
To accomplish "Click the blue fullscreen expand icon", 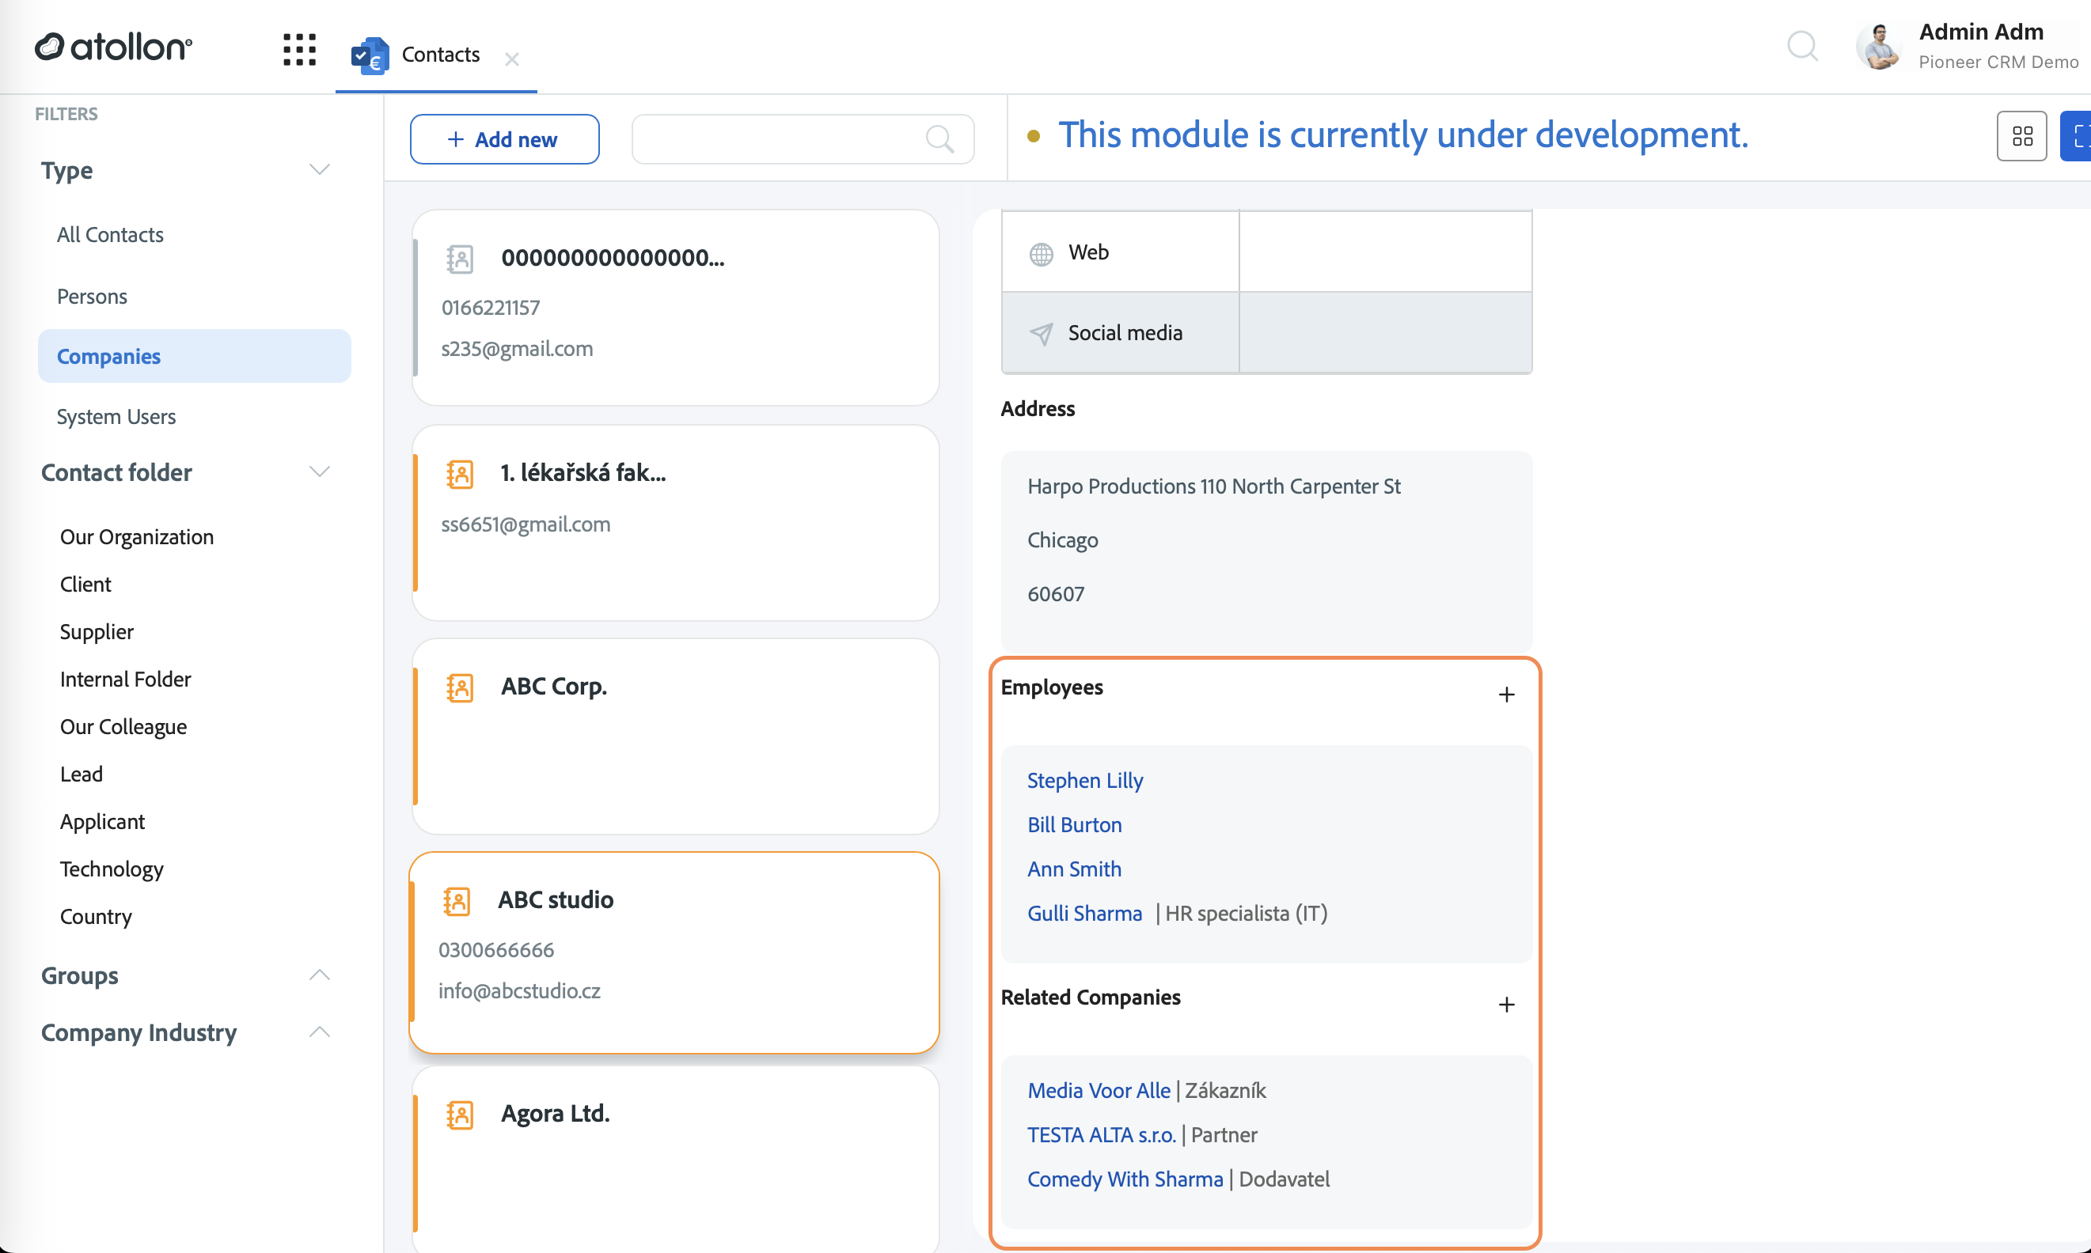I will coord(2078,136).
